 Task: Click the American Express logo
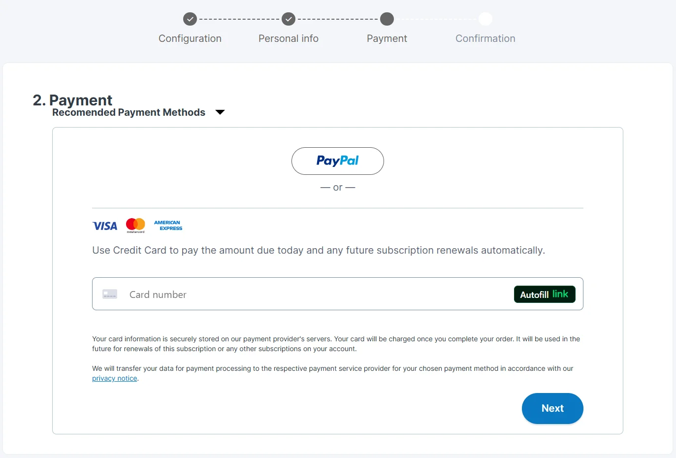pos(168,226)
